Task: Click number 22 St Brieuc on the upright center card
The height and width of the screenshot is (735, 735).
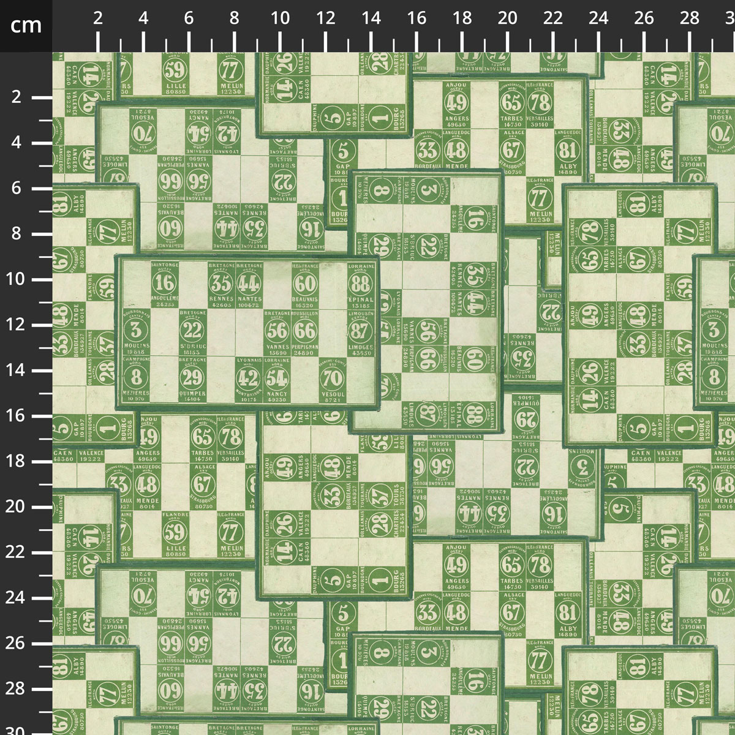Action: [x=192, y=331]
